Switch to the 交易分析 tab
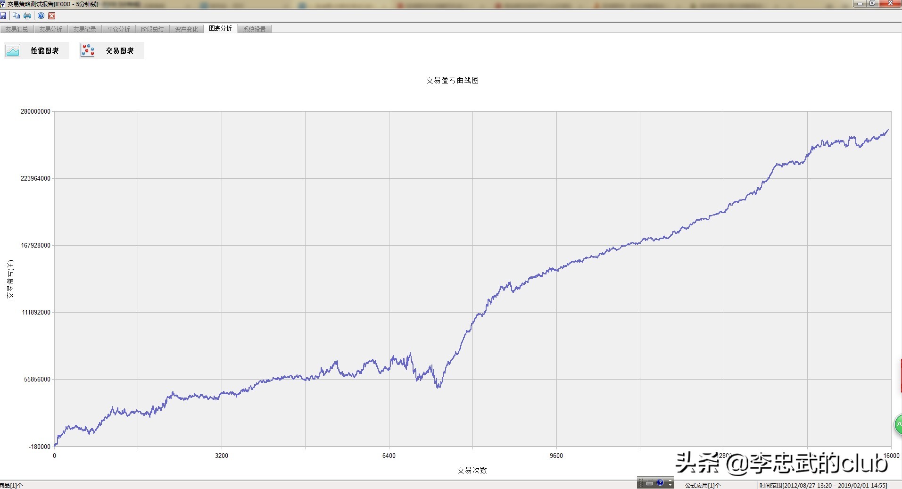Viewport: 902px width, 489px height. click(x=50, y=29)
